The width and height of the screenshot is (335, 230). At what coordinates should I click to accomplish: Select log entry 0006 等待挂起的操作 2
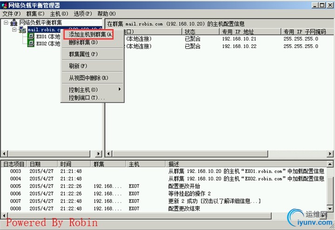point(164,194)
